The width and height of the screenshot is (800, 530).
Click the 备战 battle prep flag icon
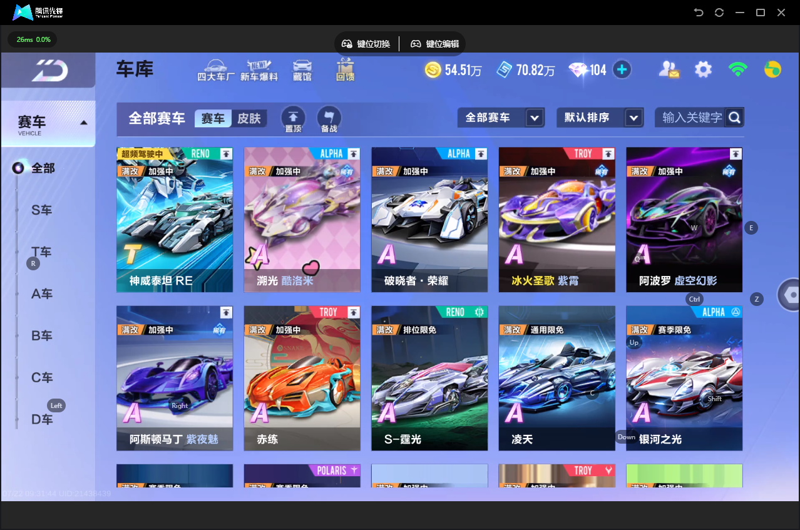tap(329, 119)
